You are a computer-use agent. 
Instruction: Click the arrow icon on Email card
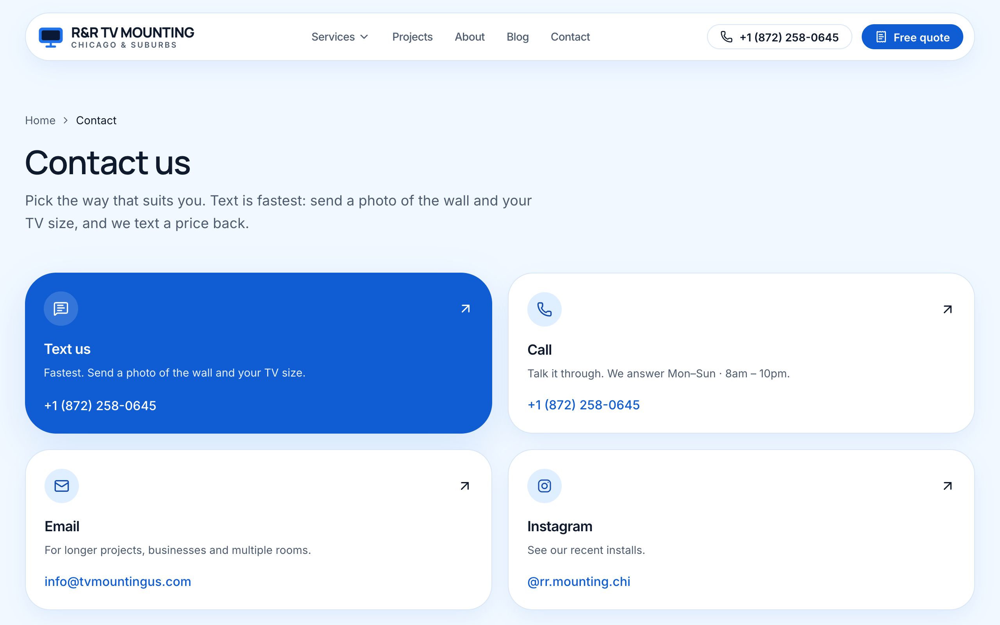click(x=465, y=486)
